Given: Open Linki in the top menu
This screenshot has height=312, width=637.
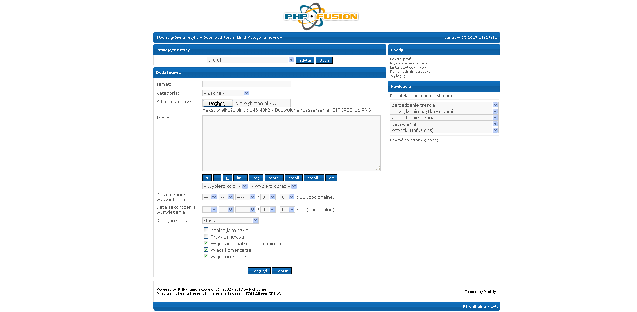Looking at the screenshot, I should point(242,37).
